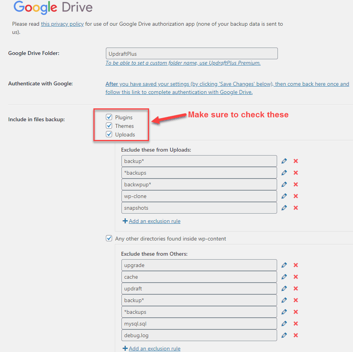The image size is (353, 352).
Task: Focus the updraft rule field
Action: coord(199,288)
